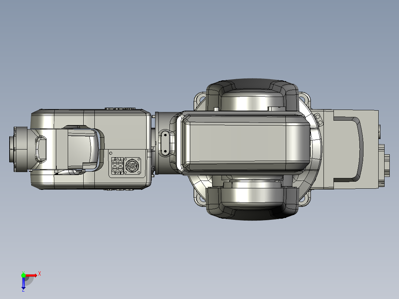Click the ventilation grille panel icon area
This screenshot has height=299, width=399.
117,165
